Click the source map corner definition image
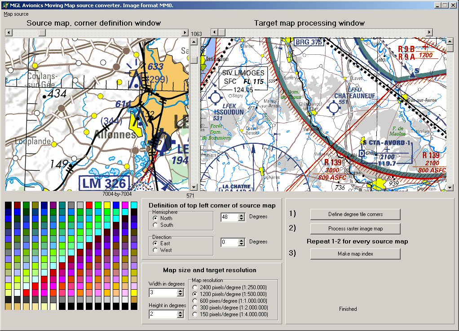 click(x=97, y=115)
